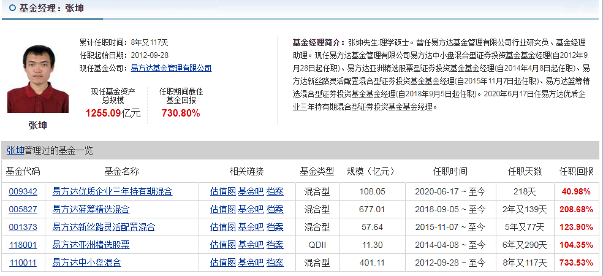
Task: Click the 730.80% best fund return figure
Action: (181, 113)
